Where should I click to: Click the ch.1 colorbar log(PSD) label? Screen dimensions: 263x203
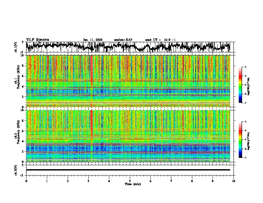[249, 87]
